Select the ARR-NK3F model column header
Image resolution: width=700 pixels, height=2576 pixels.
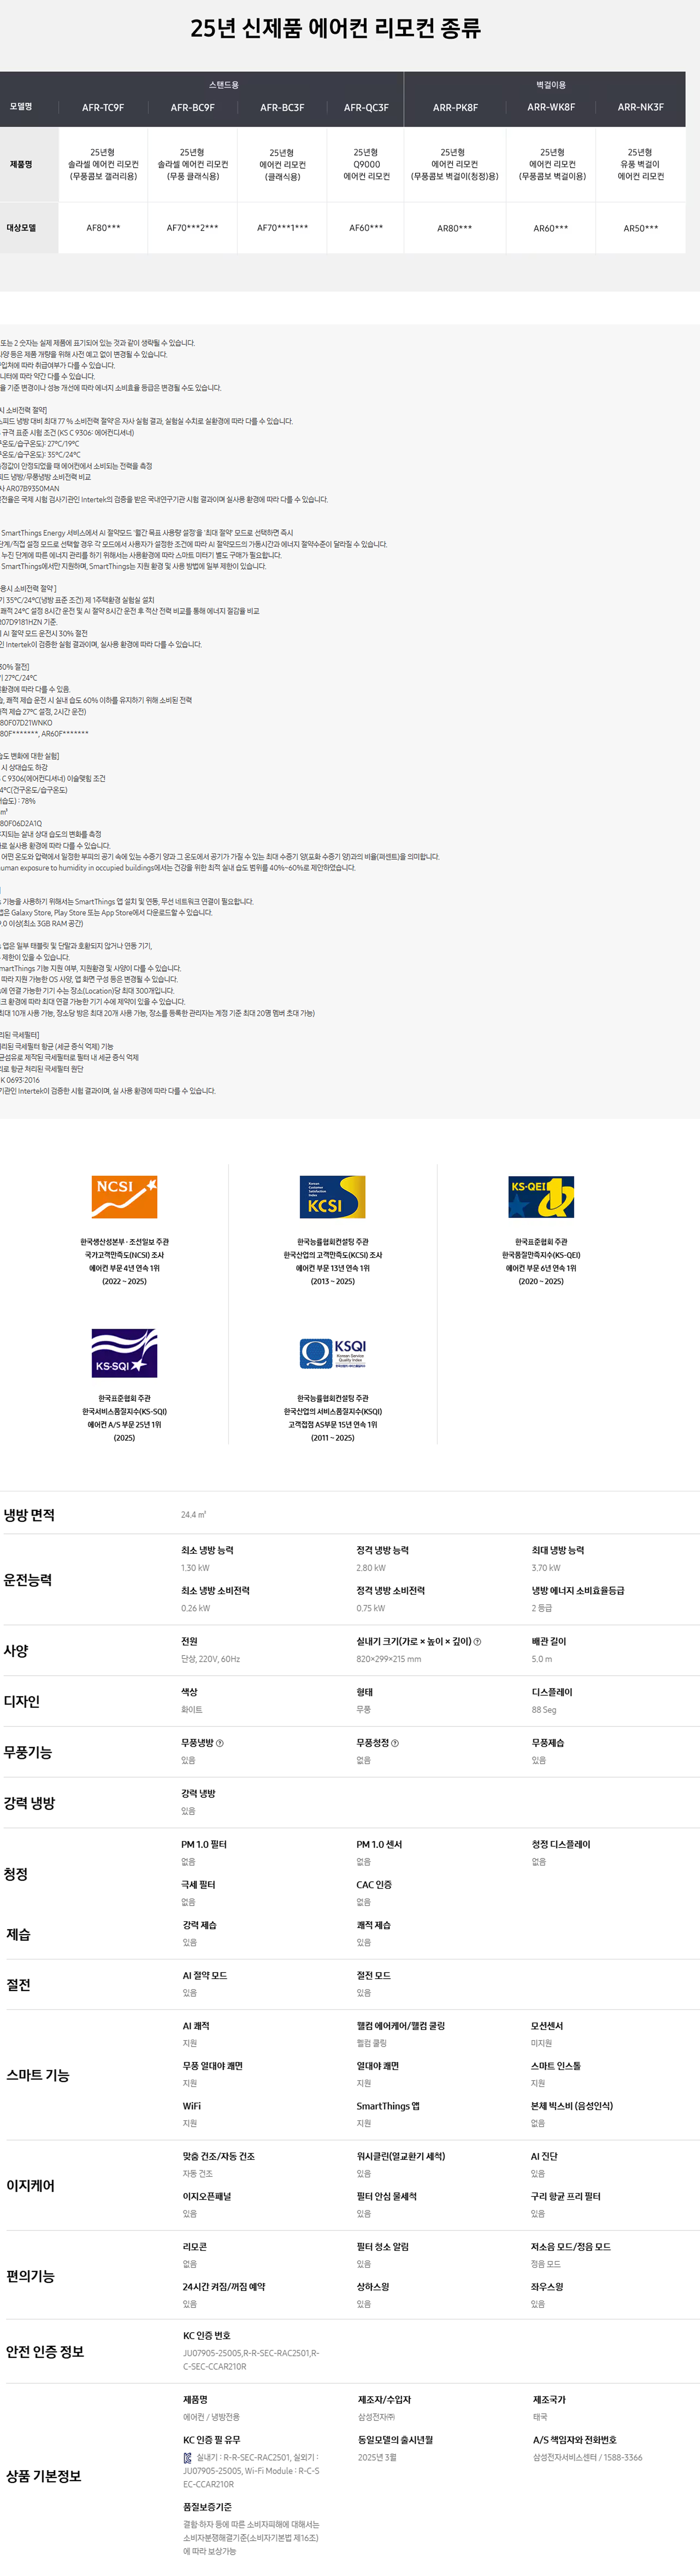[640, 107]
